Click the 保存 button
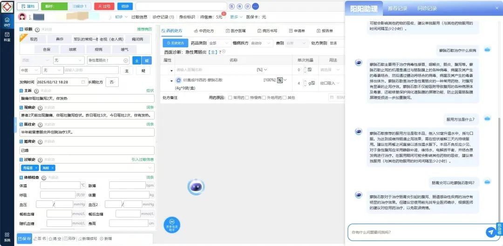This screenshot has height=246, width=503. click(x=24, y=239)
